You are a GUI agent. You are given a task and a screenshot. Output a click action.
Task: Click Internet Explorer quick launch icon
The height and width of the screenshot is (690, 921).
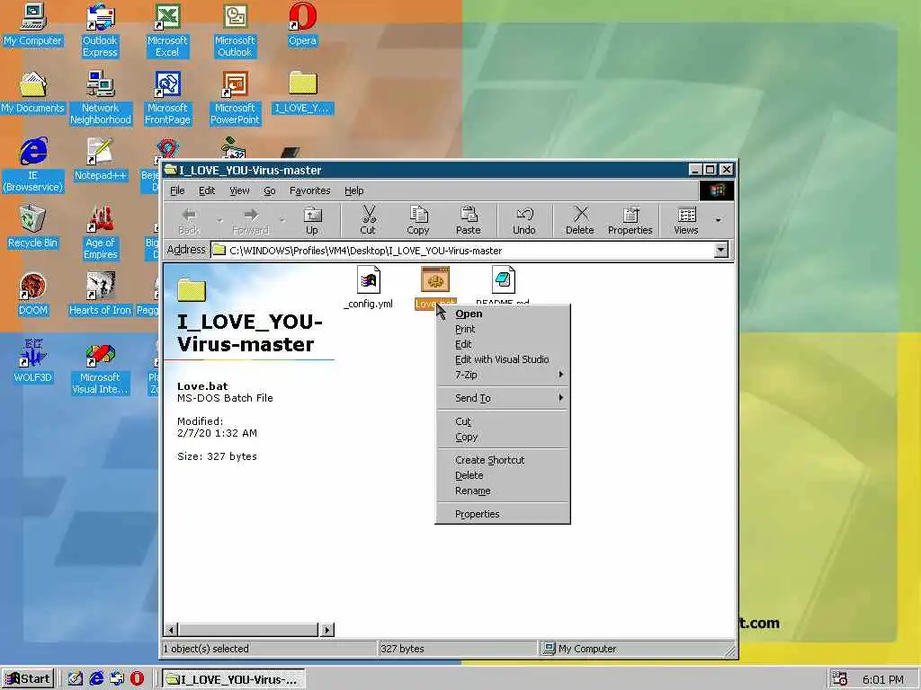tap(95, 679)
